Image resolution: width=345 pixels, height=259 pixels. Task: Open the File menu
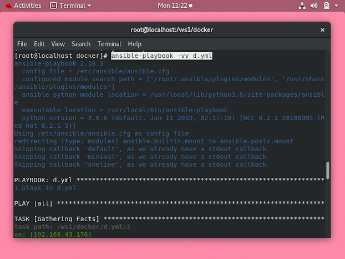coord(22,44)
